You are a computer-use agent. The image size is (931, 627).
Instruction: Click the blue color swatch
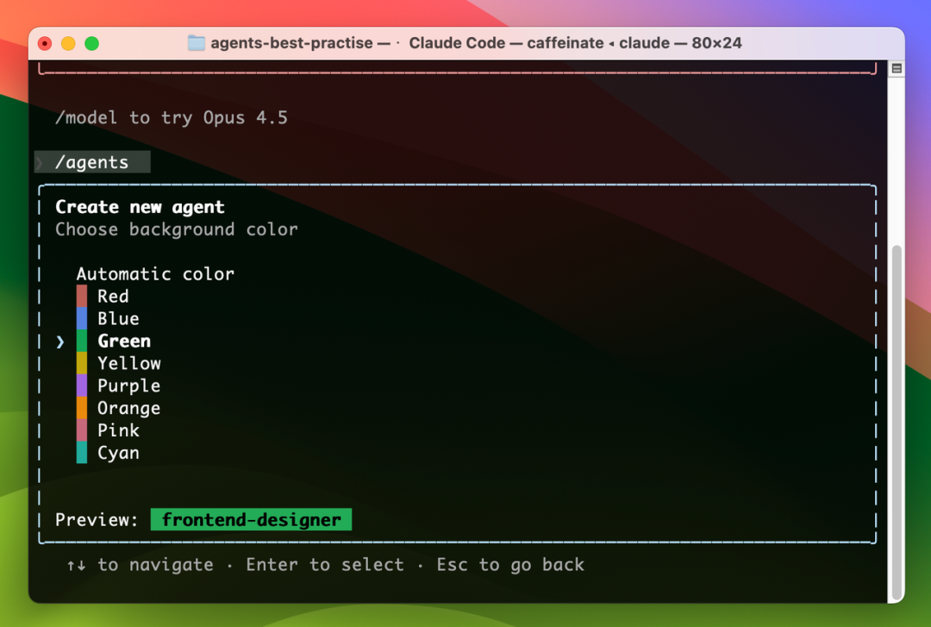coord(82,319)
